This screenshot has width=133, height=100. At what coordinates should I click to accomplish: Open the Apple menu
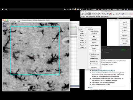tap(2, 9)
